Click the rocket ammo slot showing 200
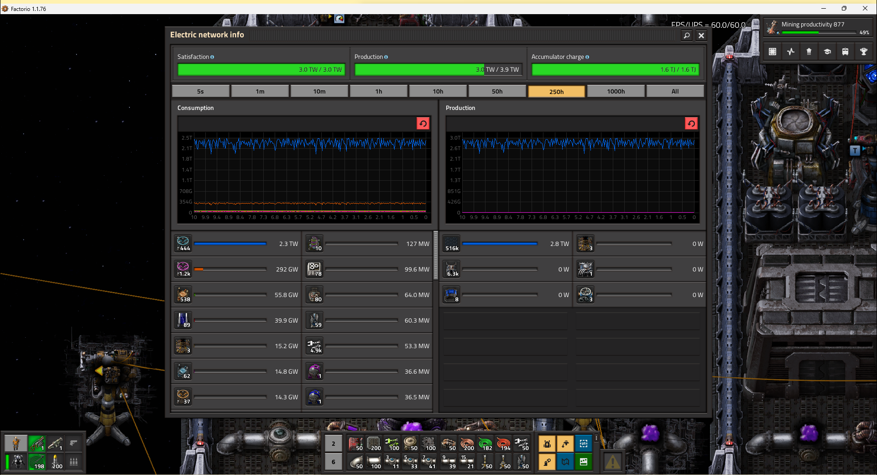877x475 pixels. coord(55,461)
